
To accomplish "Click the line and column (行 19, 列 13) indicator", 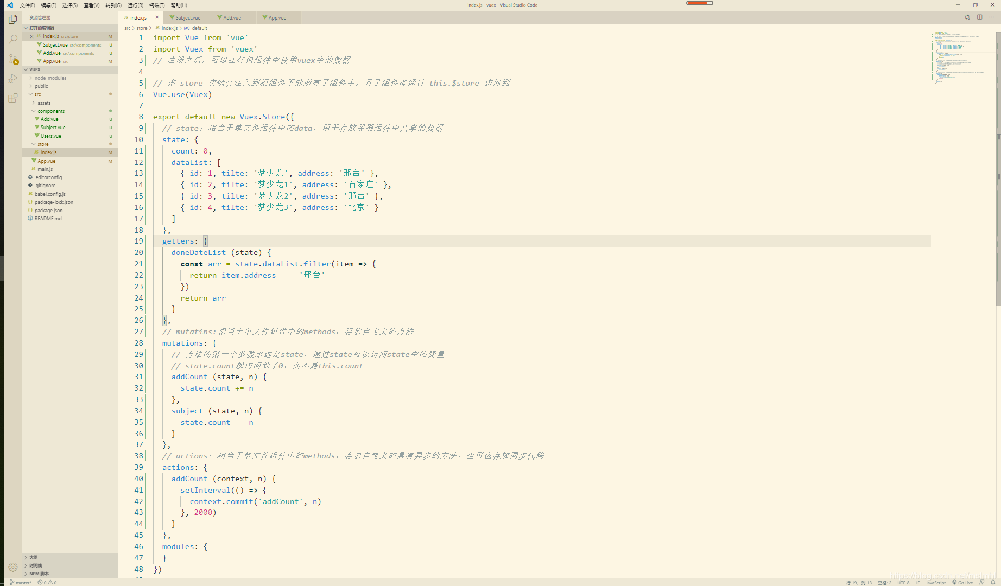I will 859,582.
